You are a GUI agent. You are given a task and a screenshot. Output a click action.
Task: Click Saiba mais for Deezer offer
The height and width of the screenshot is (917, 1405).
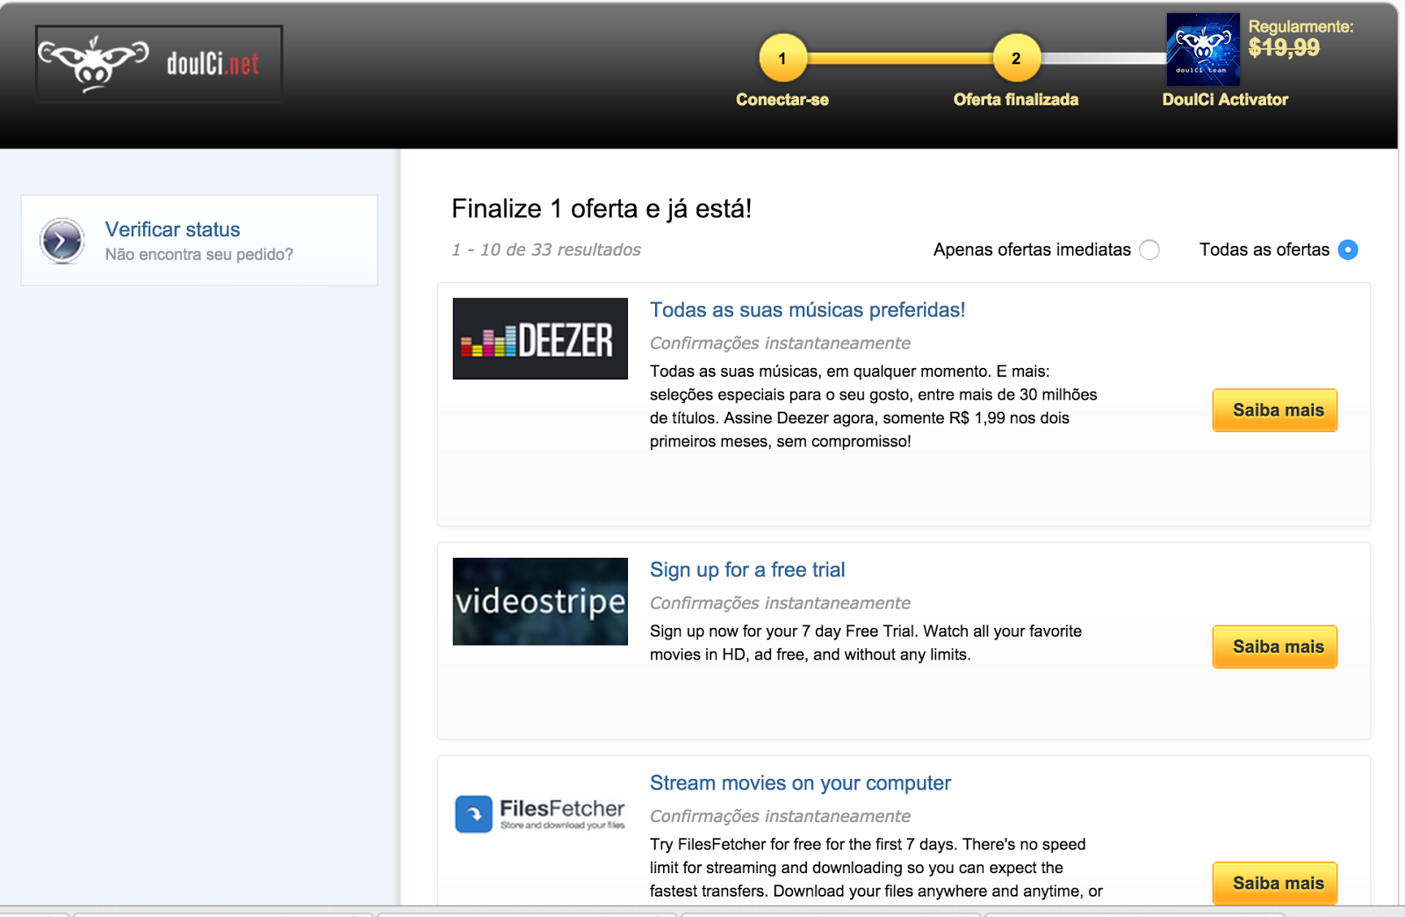point(1275,410)
